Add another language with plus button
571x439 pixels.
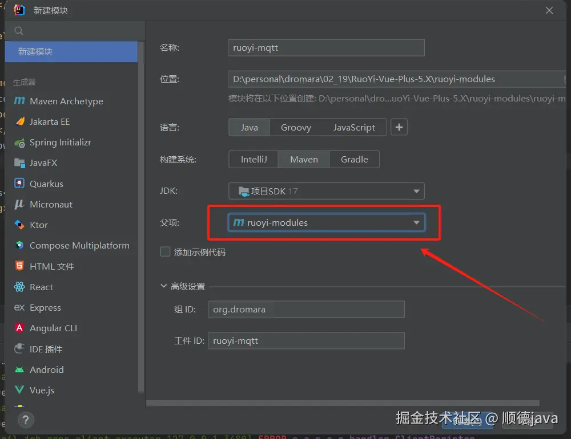pos(399,127)
